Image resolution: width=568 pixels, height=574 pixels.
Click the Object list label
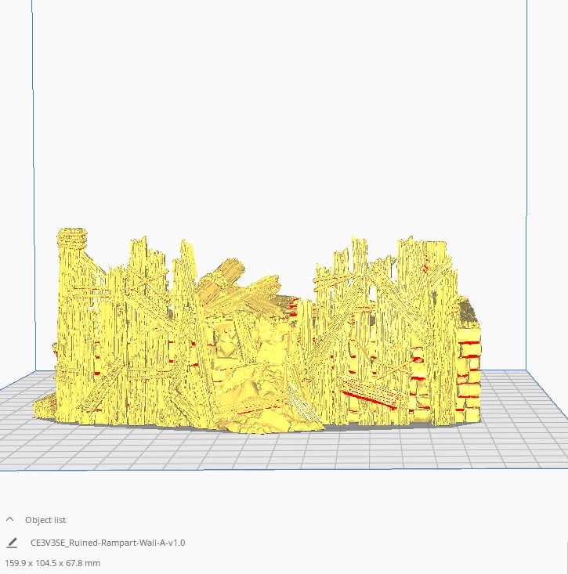pyautogui.click(x=45, y=520)
